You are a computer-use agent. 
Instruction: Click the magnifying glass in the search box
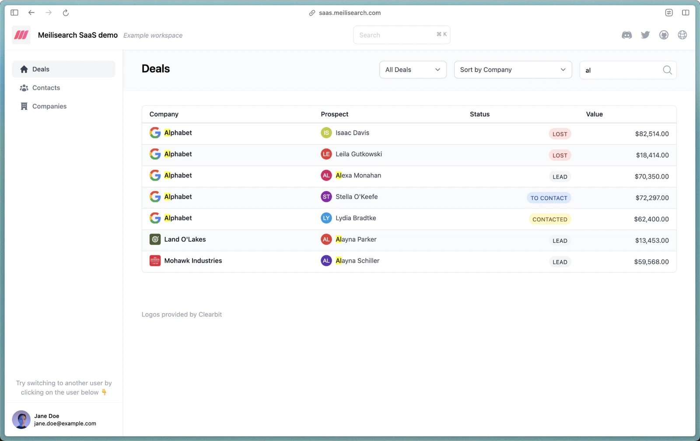click(x=667, y=70)
